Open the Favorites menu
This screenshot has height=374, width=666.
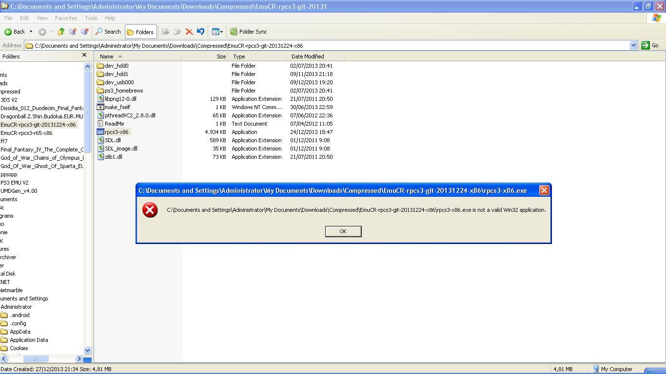[66, 18]
